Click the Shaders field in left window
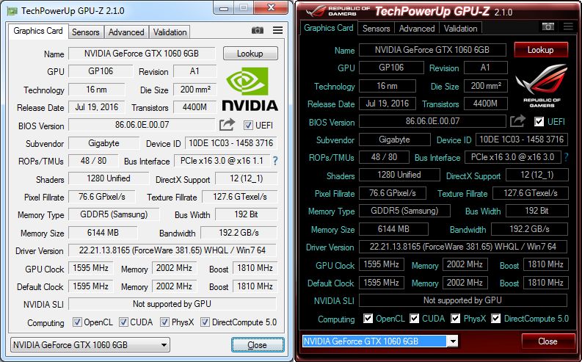 click(109, 178)
